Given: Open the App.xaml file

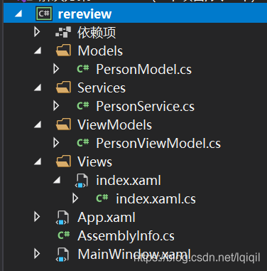Looking at the screenshot, I should pos(107,218).
